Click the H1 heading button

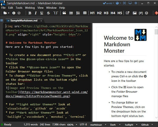(x=92, y=13)
